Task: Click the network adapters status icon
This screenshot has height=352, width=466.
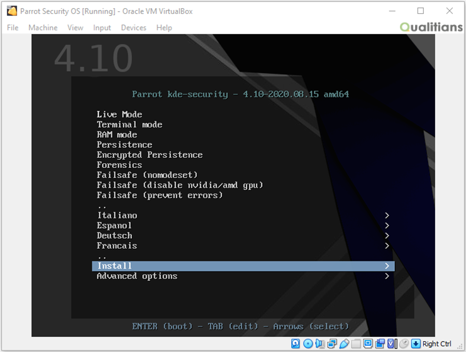Action: coord(331,344)
